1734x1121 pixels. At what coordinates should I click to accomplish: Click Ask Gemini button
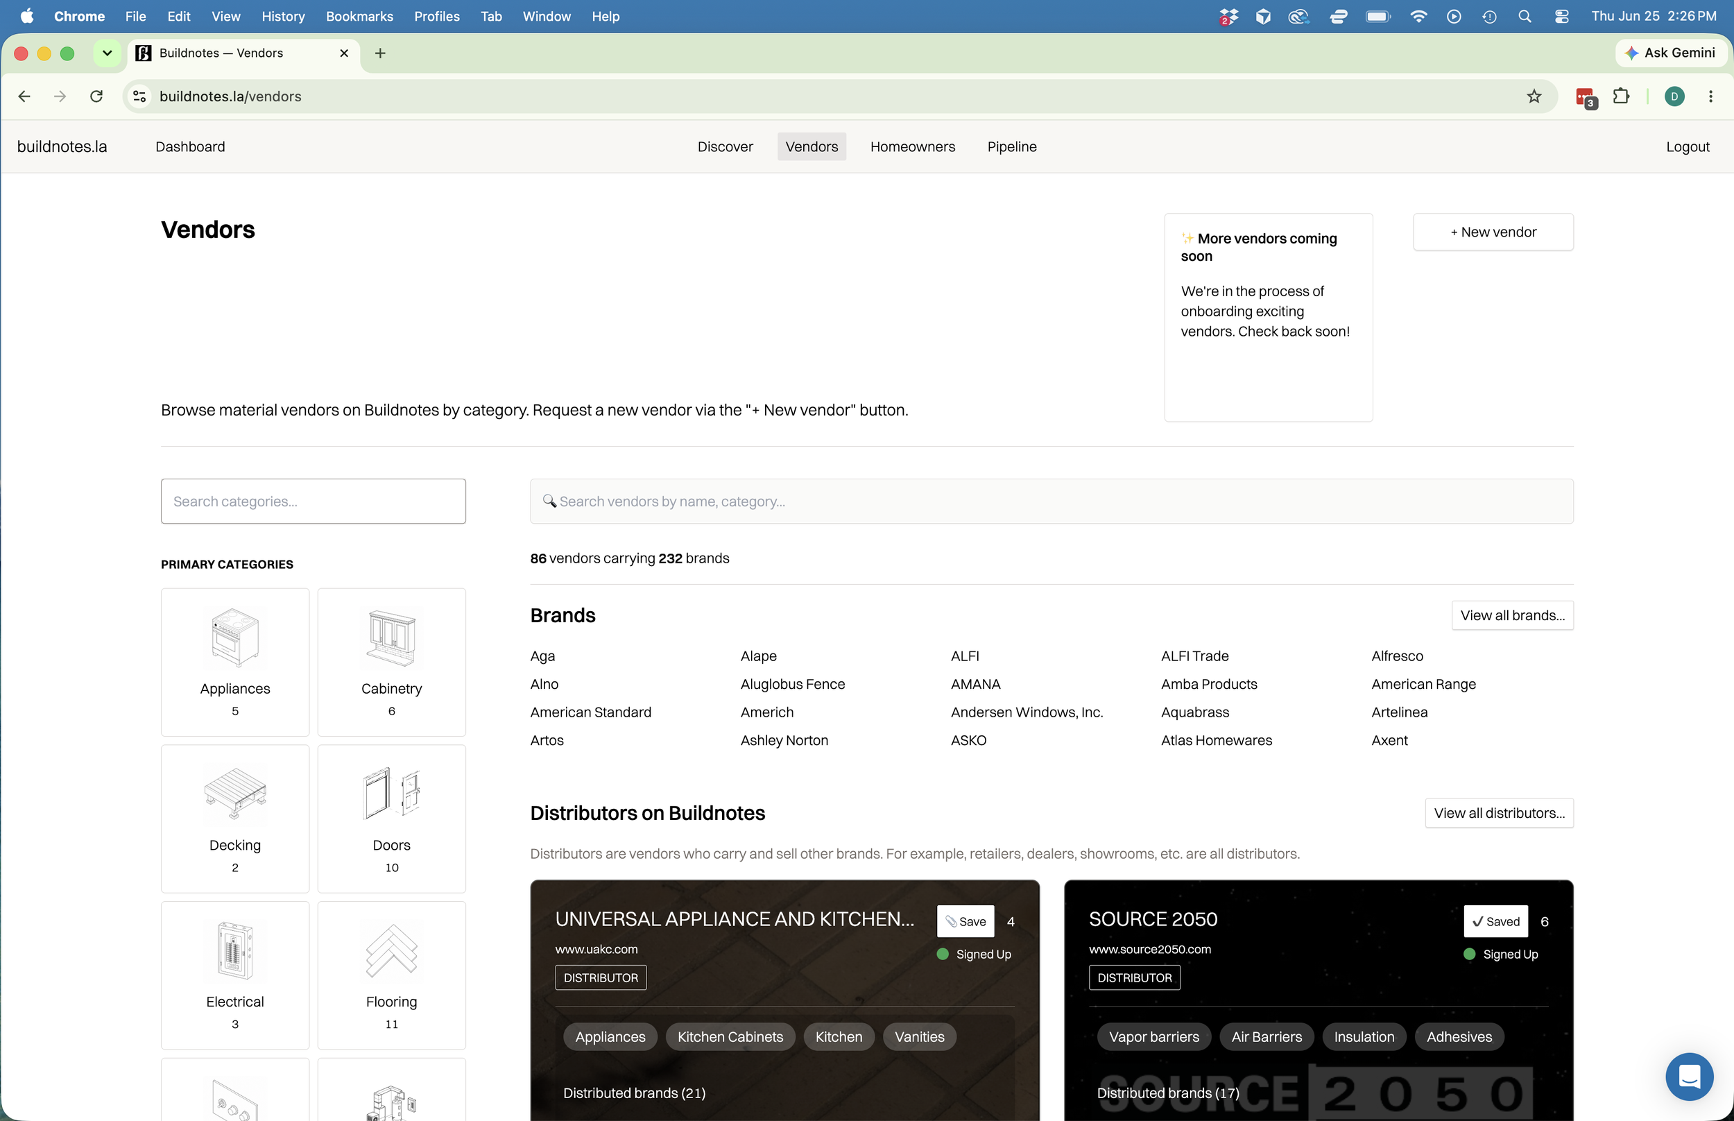[1671, 53]
